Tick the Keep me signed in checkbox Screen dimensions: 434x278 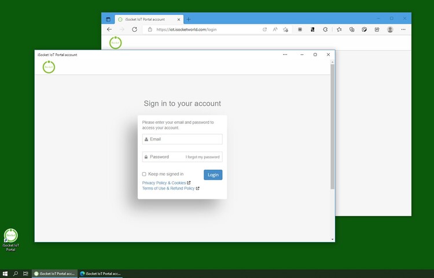144,174
